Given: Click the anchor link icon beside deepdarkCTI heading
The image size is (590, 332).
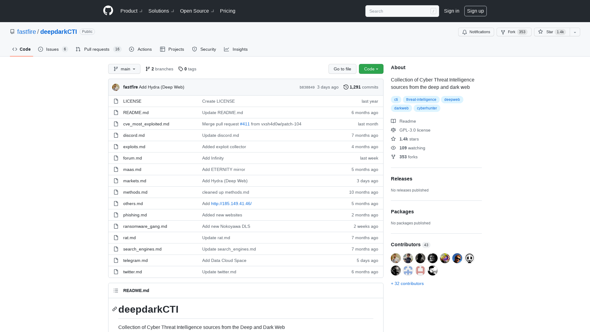Looking at the screenshot, I should 115,309.
